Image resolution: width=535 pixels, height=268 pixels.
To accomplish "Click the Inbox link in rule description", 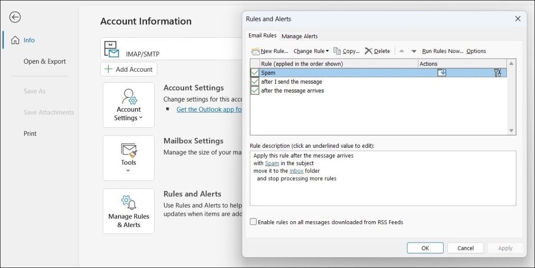I will pos(296,171).
